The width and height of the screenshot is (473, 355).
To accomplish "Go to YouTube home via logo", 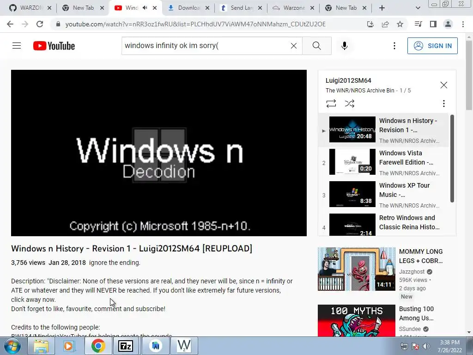I will click(54, 46).
